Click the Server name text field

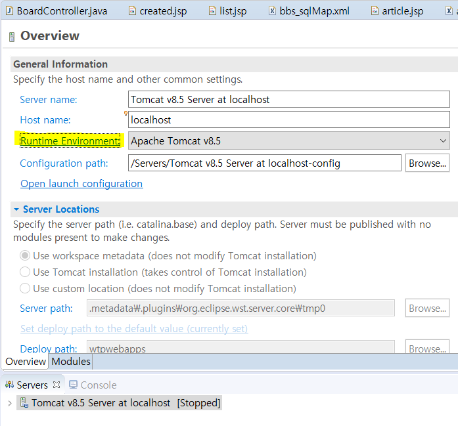(289, 99)
